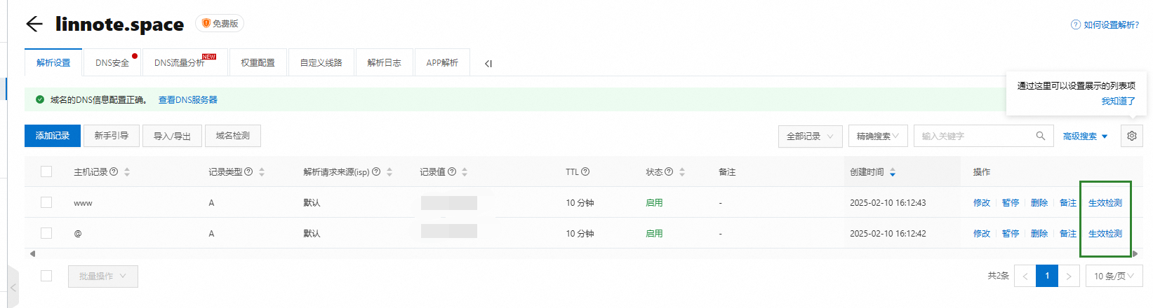Click help icon beside TTL header
This screenshot has width=1153, height=308.
pyautogui.click(x=585, y=171)
